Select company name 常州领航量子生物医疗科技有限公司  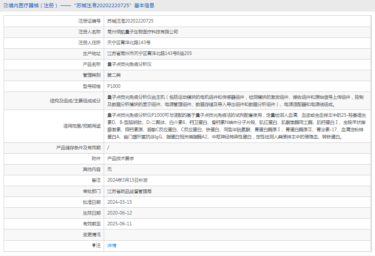pyautogui.click(x=142, y=32)
